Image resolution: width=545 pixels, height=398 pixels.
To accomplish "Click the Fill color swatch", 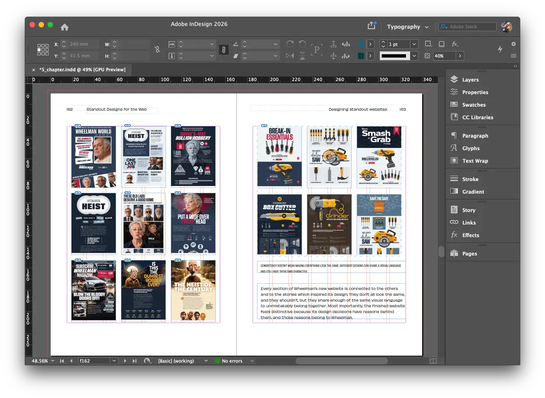I will (x=361, y=44).
